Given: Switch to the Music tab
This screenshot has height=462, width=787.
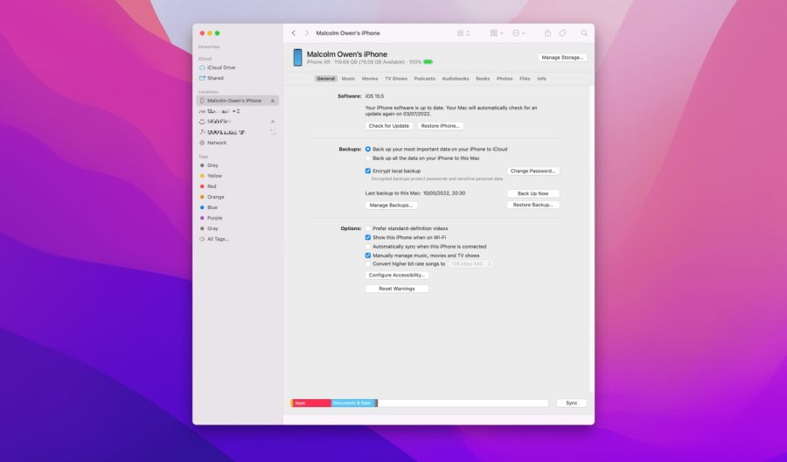Looking at the screenshot, I should pos(348,79).
